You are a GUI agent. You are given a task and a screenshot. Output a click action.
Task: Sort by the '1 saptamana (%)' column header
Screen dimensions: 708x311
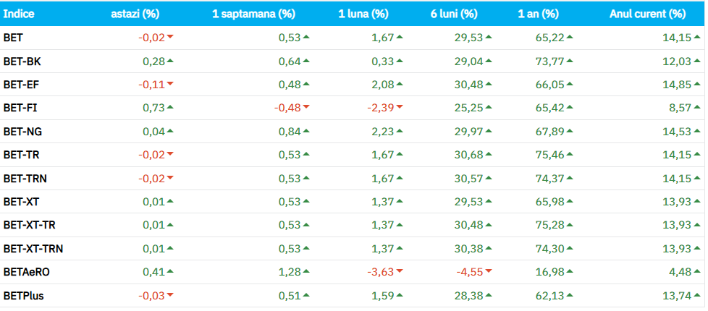tap(253, 14)
